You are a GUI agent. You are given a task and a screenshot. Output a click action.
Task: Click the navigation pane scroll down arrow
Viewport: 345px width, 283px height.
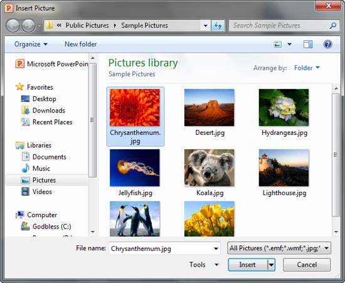tap(93, 232)
